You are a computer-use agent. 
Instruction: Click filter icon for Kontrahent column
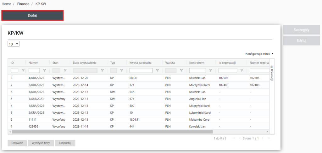(211, 71)
